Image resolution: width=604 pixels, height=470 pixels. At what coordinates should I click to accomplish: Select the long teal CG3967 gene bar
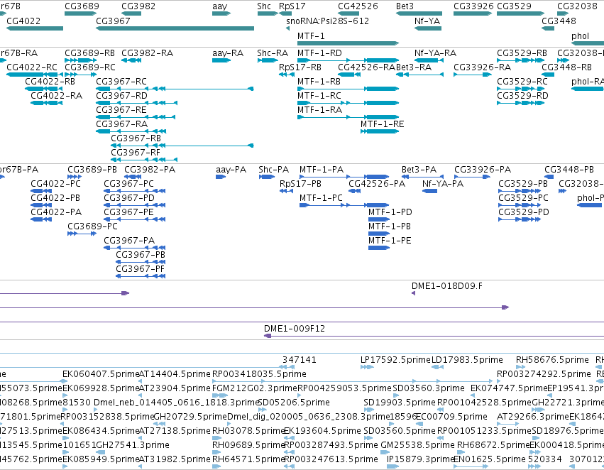175,28
